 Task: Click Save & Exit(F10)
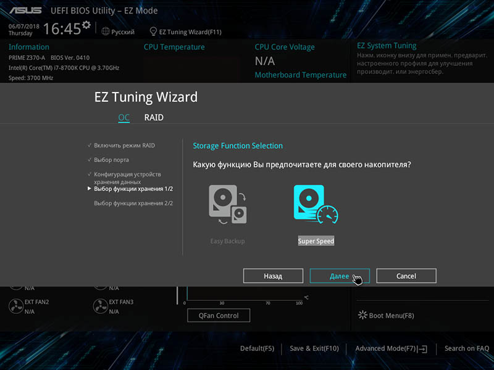(314, 348)
